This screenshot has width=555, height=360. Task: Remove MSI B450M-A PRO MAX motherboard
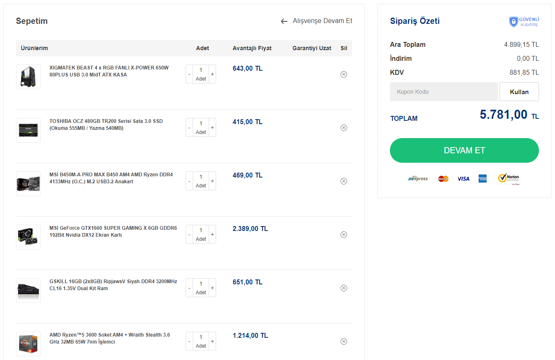[344, 181]
